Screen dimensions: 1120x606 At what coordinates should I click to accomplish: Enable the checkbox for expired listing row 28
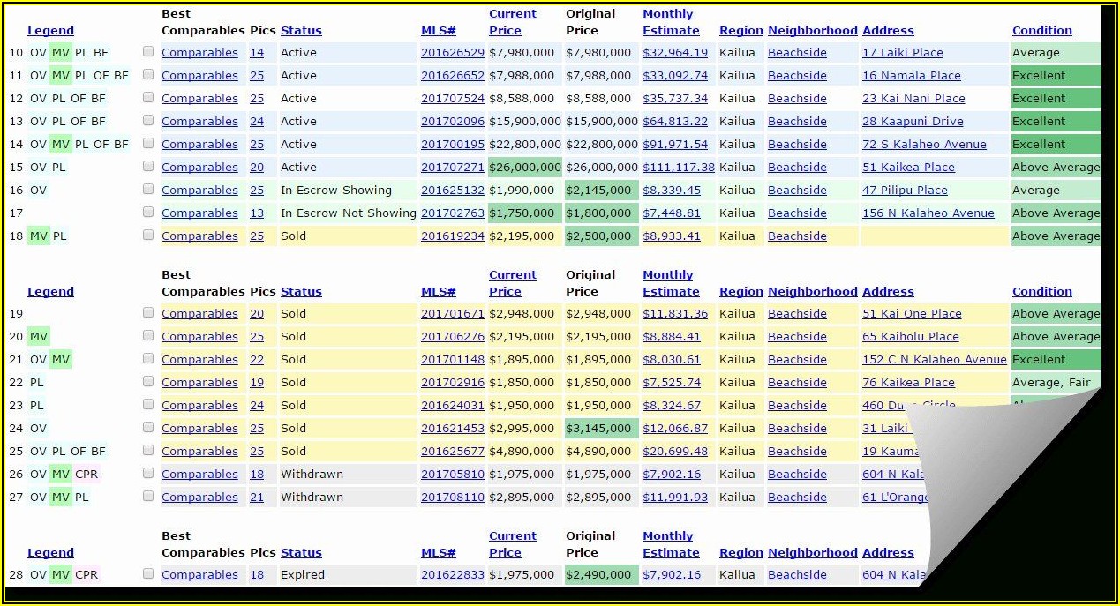[x=148, y=574]
